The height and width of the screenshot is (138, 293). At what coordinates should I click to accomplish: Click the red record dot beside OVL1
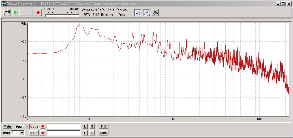pos(43,127)
